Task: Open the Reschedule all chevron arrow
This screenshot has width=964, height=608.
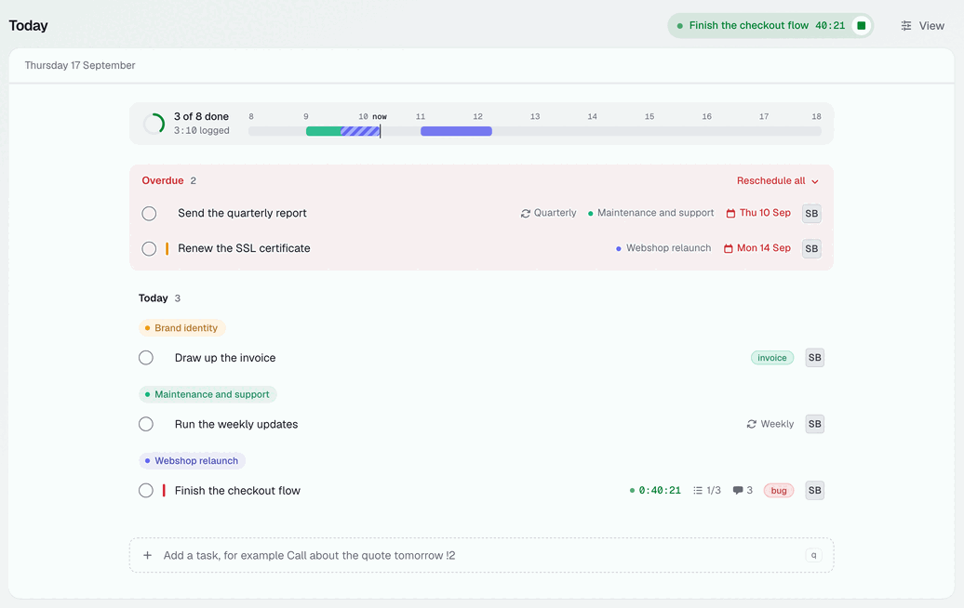Action: click(x=815, y=182)
